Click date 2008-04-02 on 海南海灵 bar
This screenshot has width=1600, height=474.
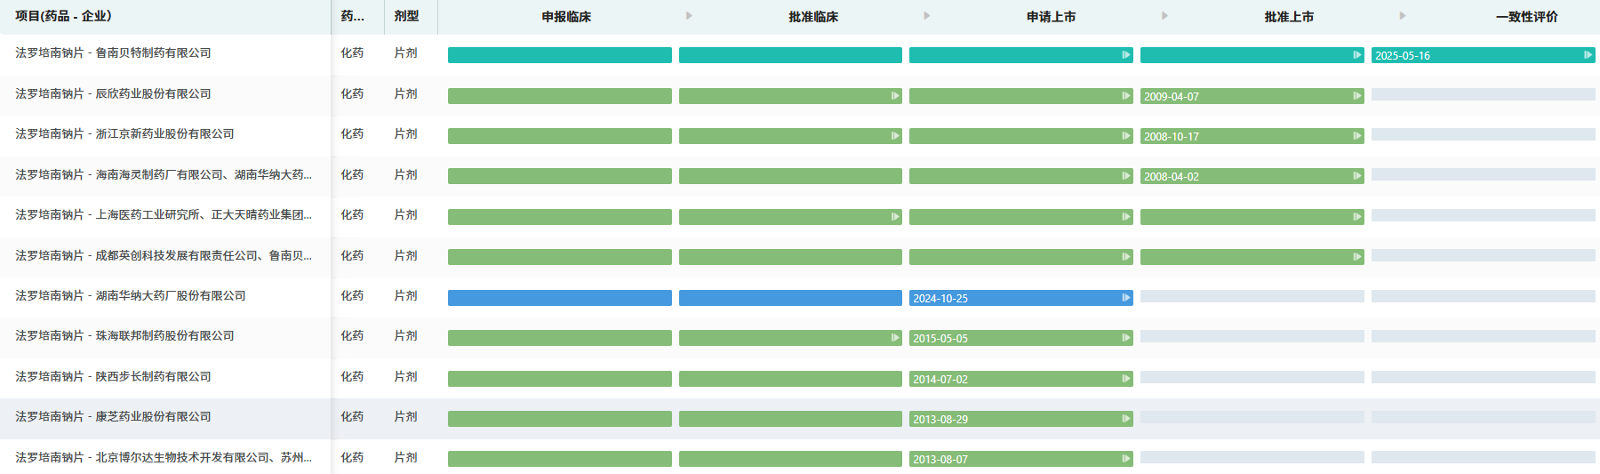1171,177
